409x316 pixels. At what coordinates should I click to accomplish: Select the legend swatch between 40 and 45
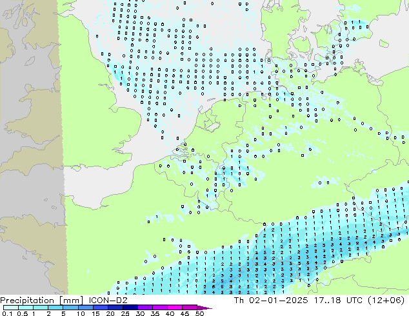(175, 308)
